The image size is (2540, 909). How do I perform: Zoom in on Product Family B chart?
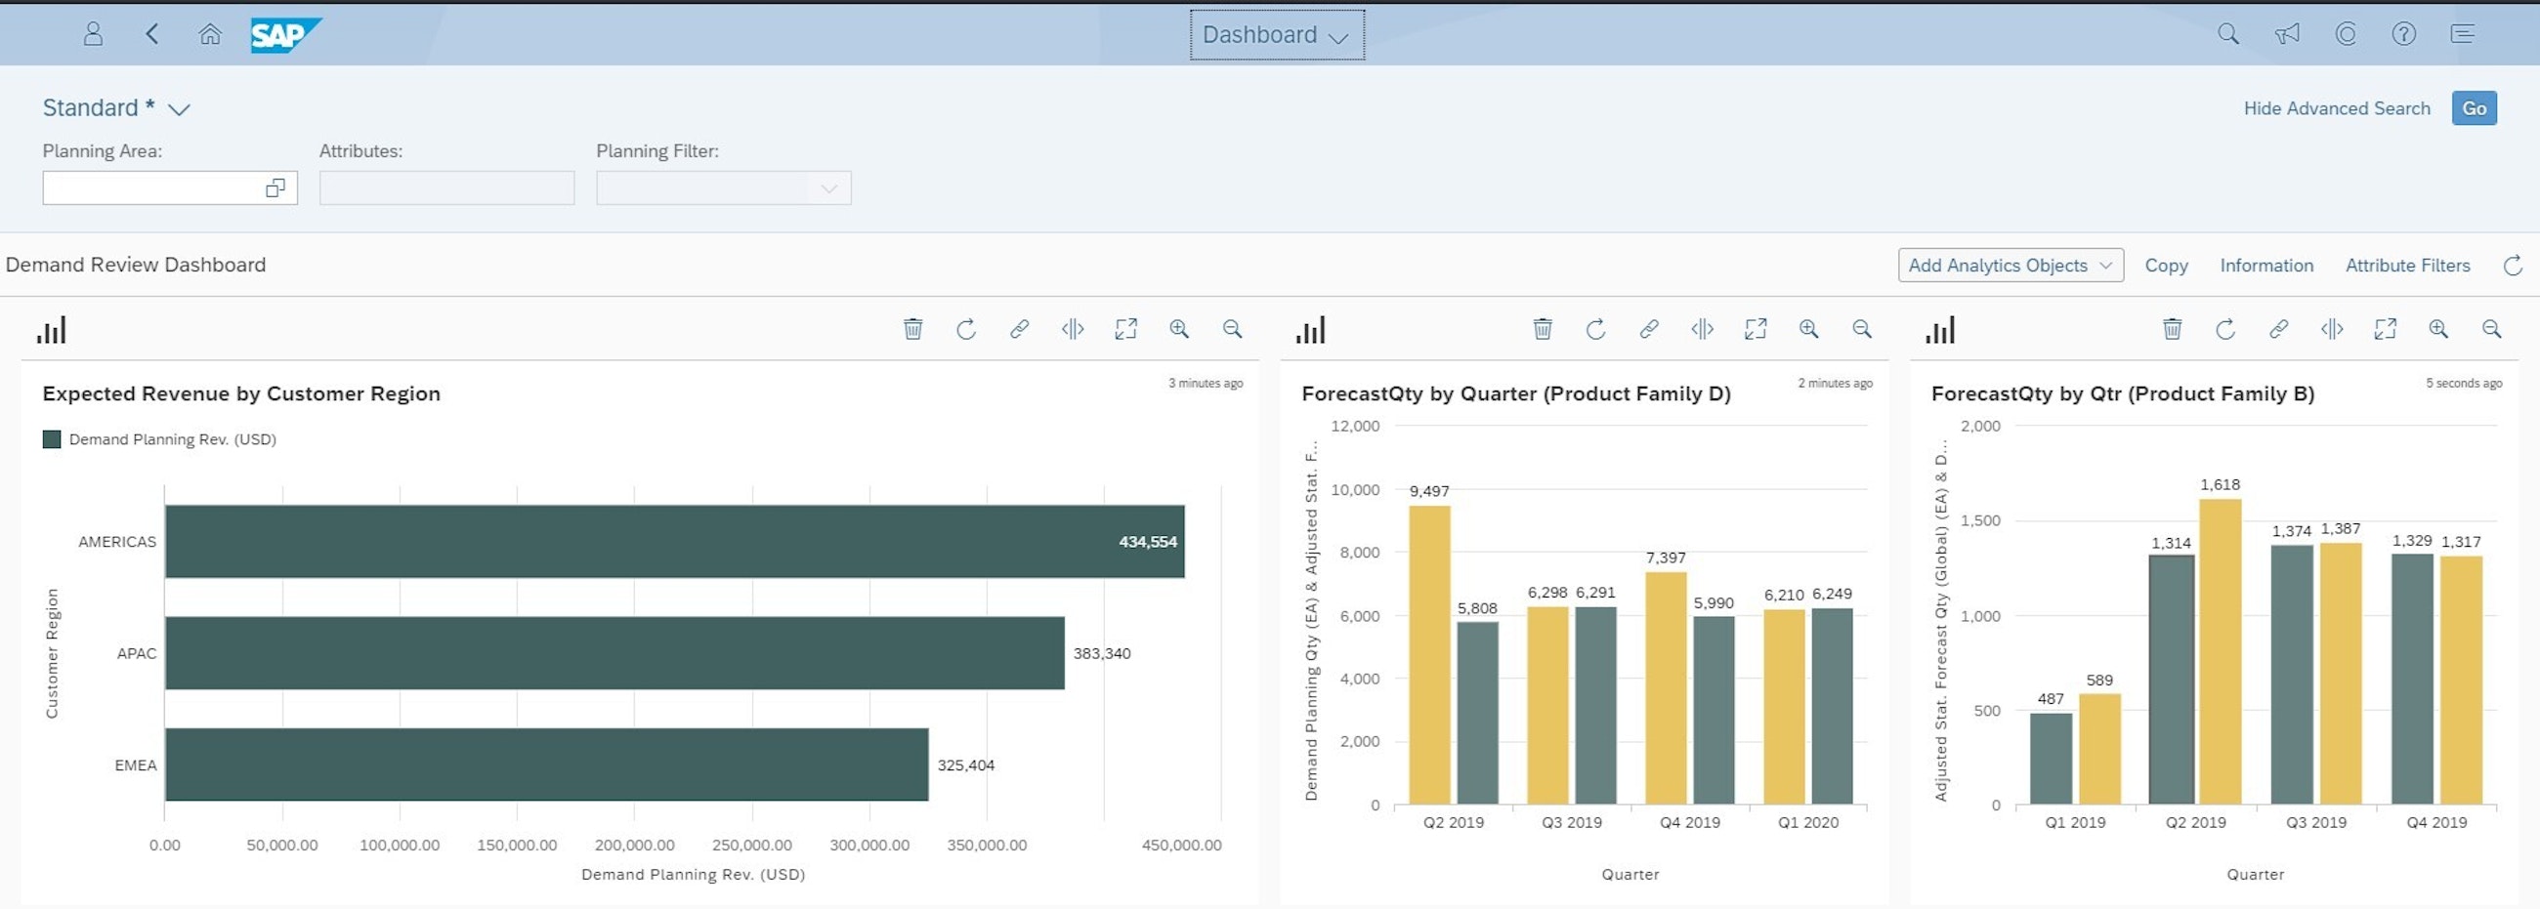[2439, 329]
